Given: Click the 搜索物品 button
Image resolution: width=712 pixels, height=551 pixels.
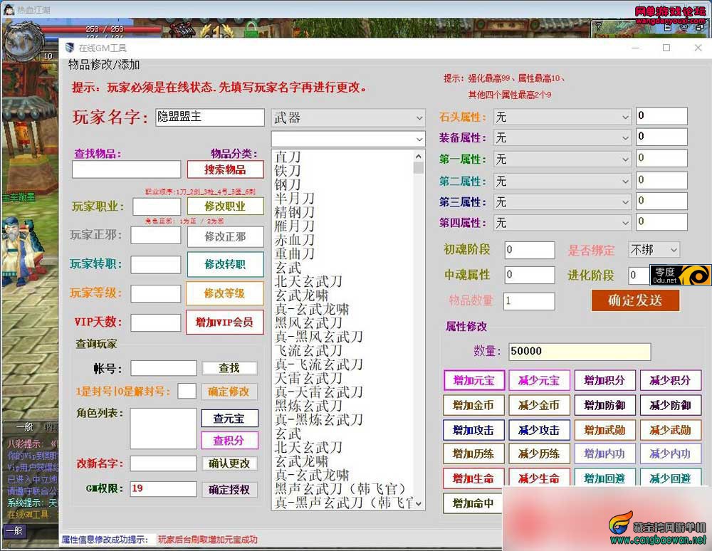Looking at the screenshot, I should [225, 169].
